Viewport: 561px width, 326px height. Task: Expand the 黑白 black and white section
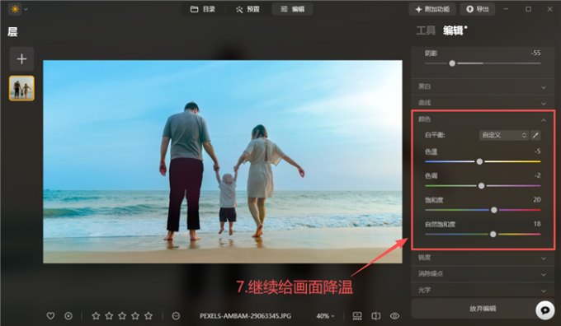point(483,86)
